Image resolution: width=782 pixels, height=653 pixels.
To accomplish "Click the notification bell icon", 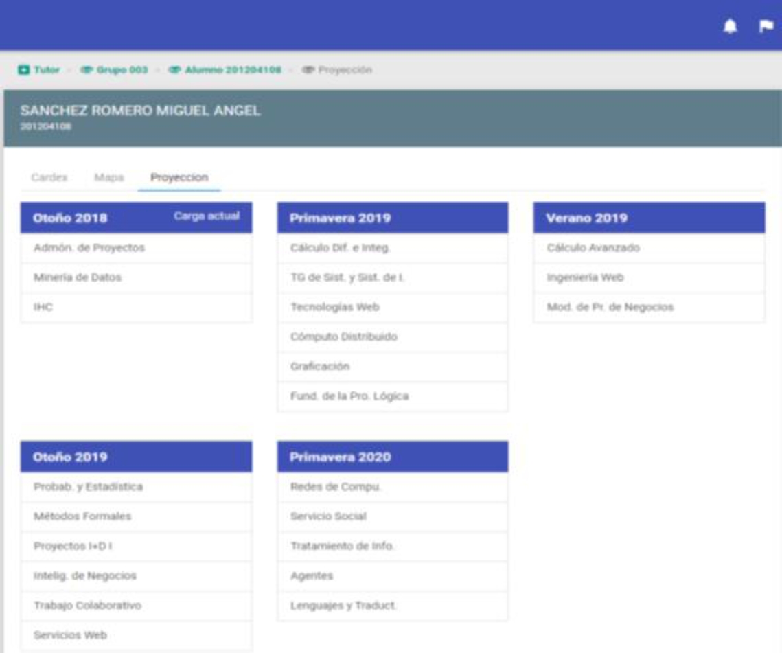I will 731,26.
